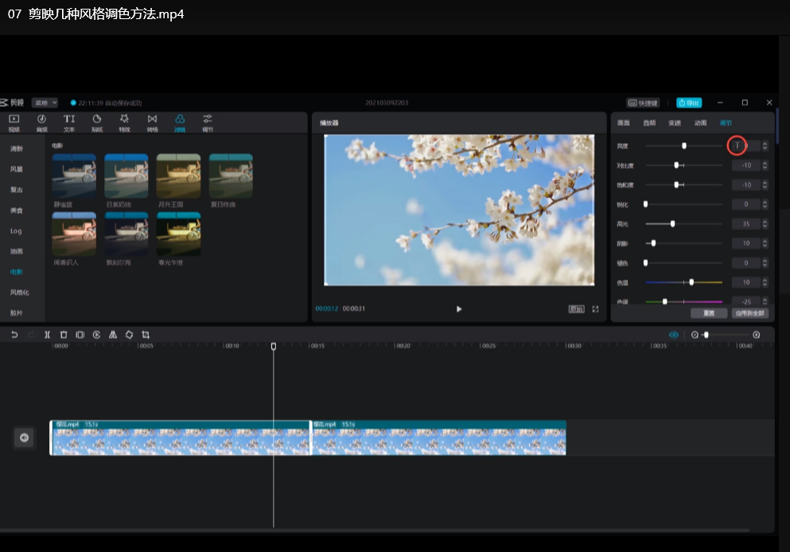Adjust the 饱和度 value stepper arrows
The image size is (790, 552).
click(x=765, y=185)
